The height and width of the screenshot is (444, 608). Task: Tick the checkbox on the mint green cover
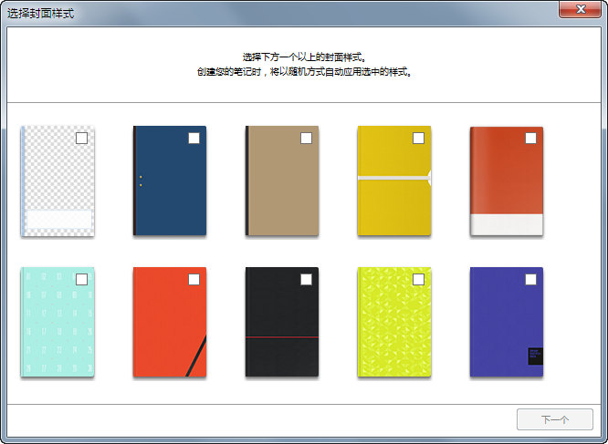point(81,279)
